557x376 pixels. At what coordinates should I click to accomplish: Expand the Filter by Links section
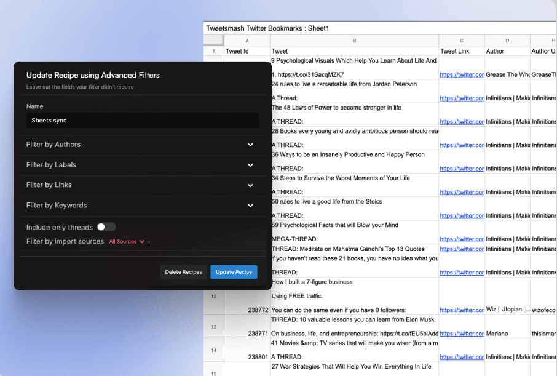click(x=143, y=185)
